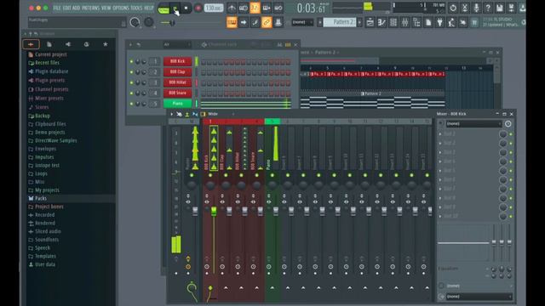The width and height of the screenshot is (545, 306).
Task: Mute the 808 Clap channel via green LED
Action: (131, 72)
